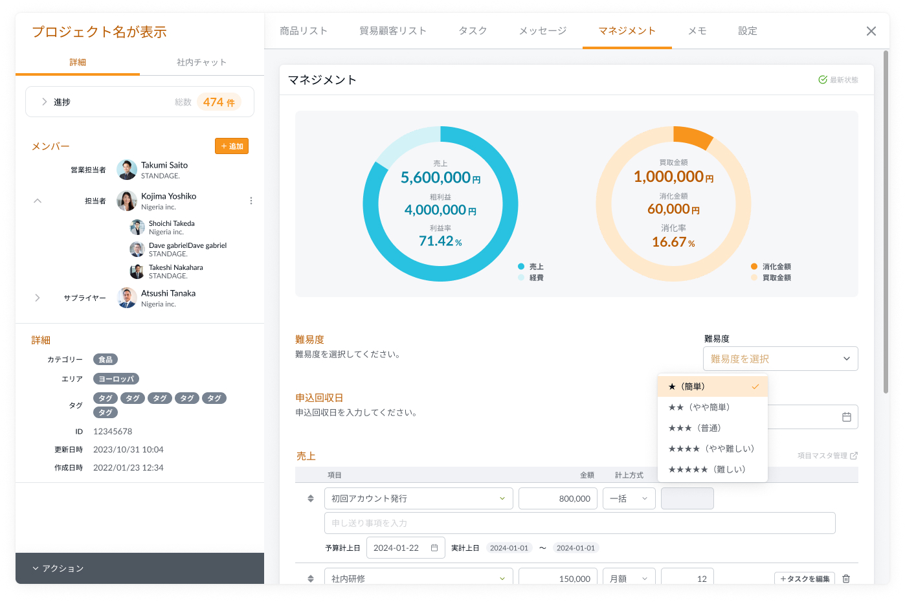Click the reorder handle of 社内研修 row
This screenshot has height=602, width=905.
point(311,579)
